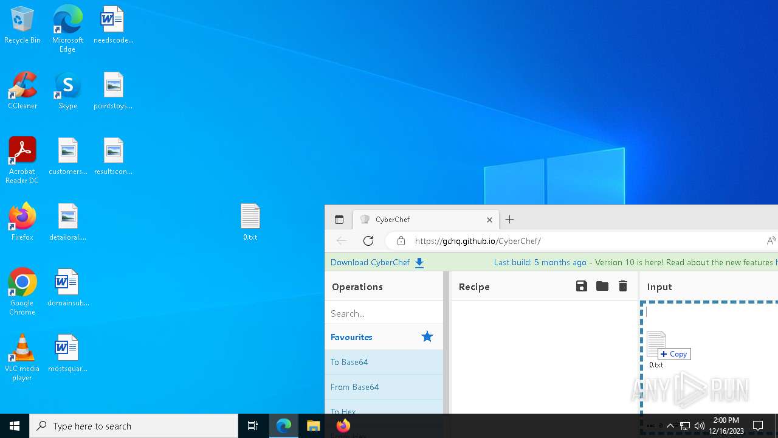
Task: Click the Edge back navigation arrow
Action: click(342, 241)
